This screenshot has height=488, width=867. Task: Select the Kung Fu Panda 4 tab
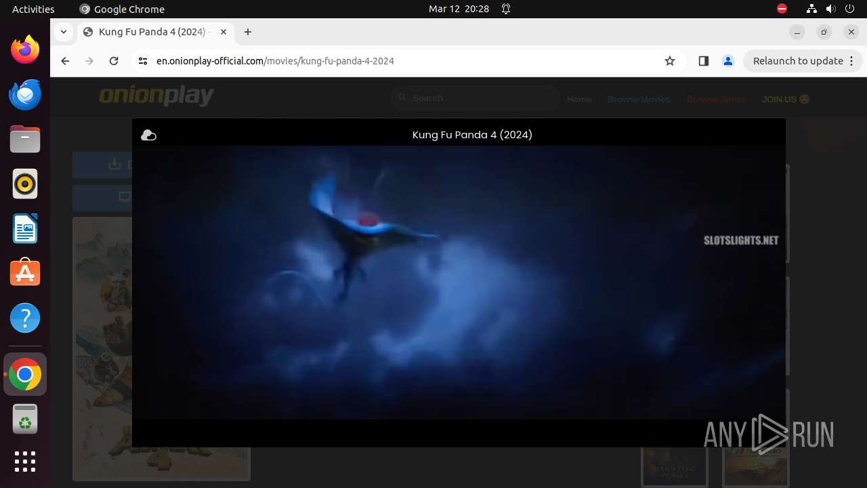pyautogui.click(x=155, y=32)
